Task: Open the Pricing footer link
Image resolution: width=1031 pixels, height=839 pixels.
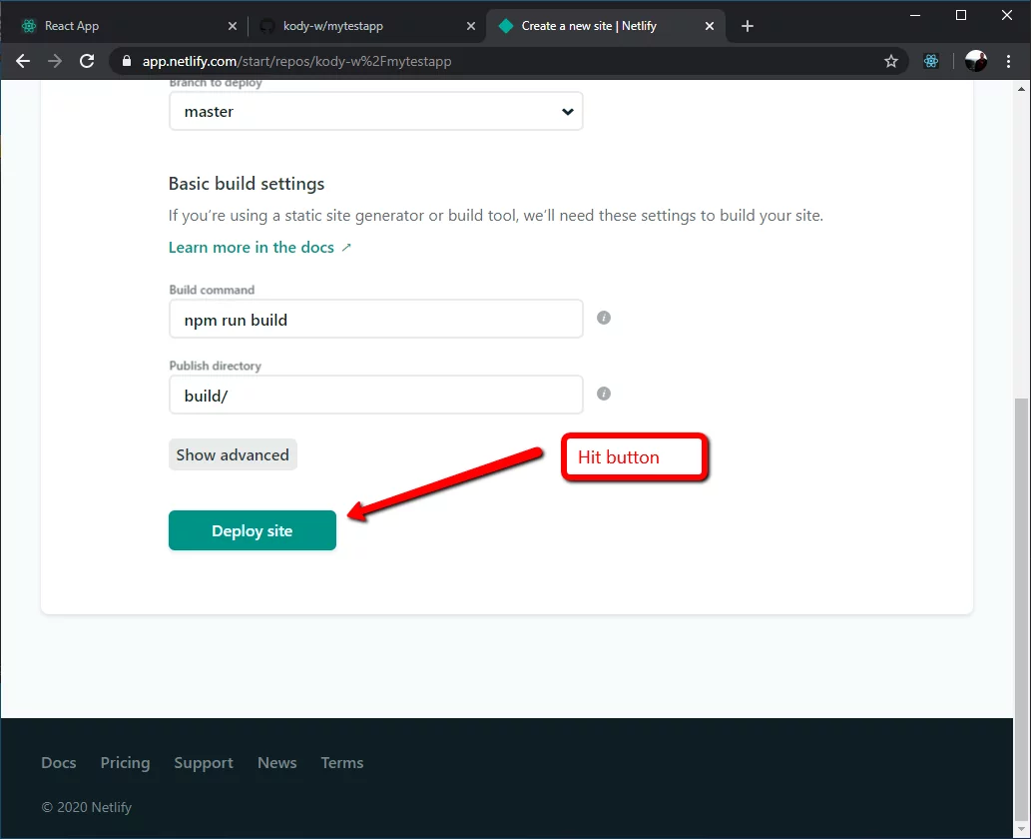Action: 125,763
